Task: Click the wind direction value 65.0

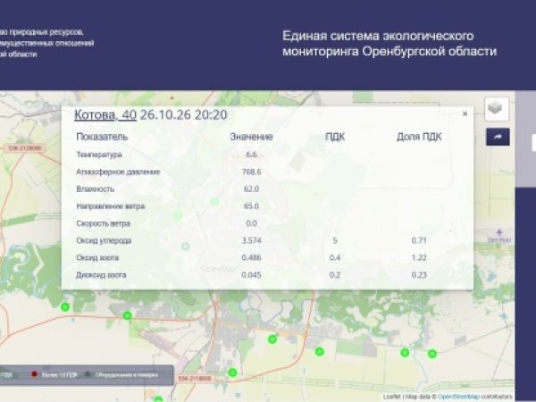Action: coord(251,206)
